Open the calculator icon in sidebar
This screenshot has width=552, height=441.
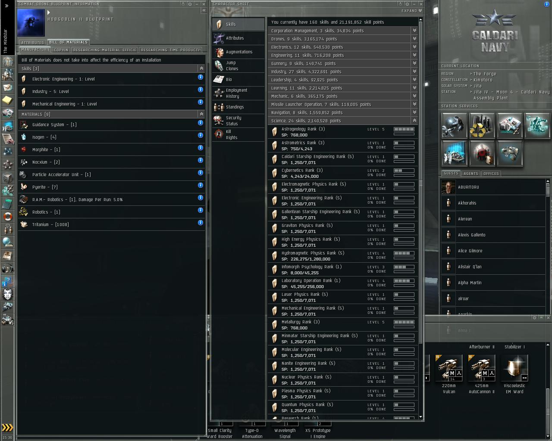click(7, 203)
